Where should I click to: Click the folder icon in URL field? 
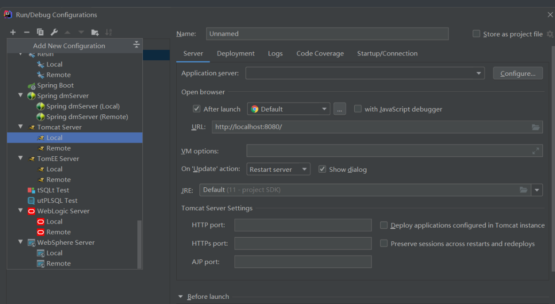pyautogui.click(x=535, y=127)
